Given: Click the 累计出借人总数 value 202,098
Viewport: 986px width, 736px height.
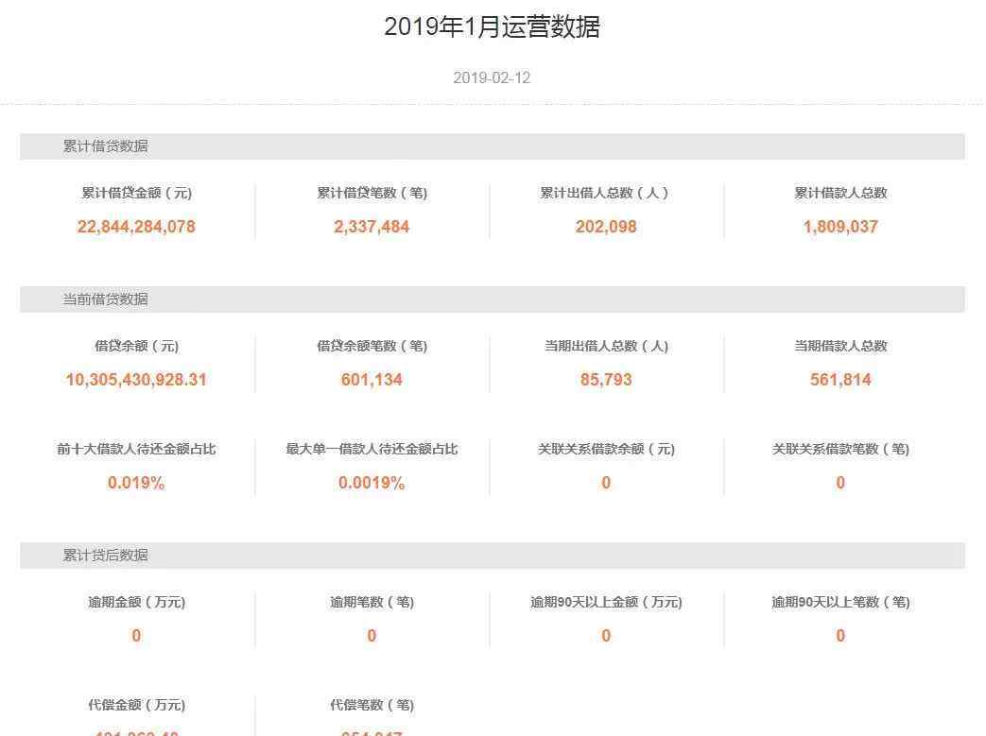Looking at the screenshot, I should point(606,227).
